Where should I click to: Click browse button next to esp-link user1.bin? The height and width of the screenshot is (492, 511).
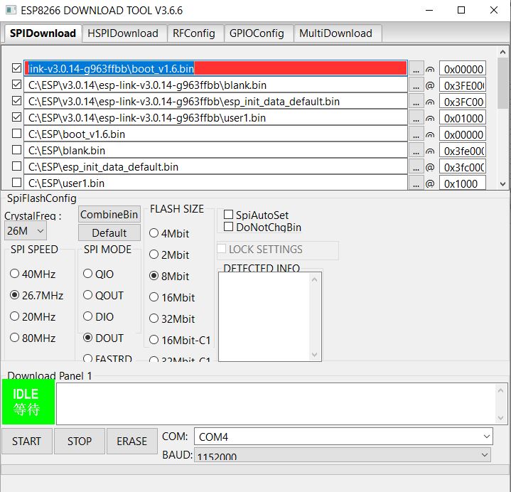click(x=416, y=118)
